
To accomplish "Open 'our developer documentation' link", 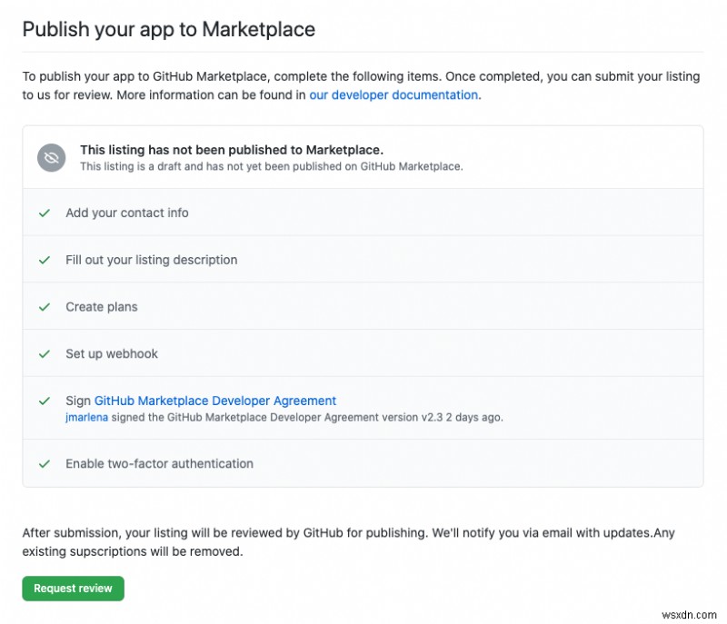I will [392, 94].
